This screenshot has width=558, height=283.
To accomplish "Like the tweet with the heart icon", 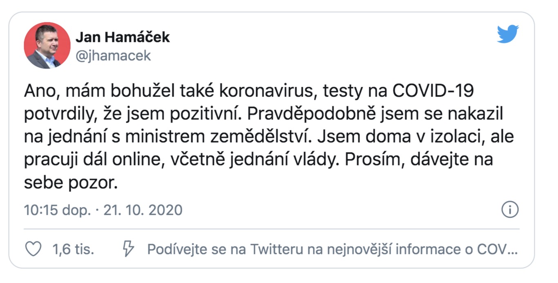I will (33, 249).
